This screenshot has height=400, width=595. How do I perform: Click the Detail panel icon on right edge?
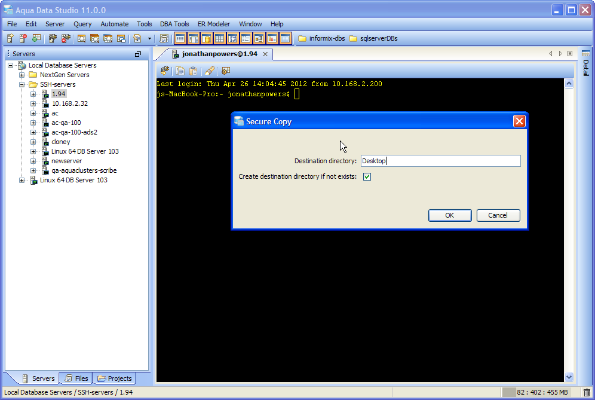click(x=586, y=53)
